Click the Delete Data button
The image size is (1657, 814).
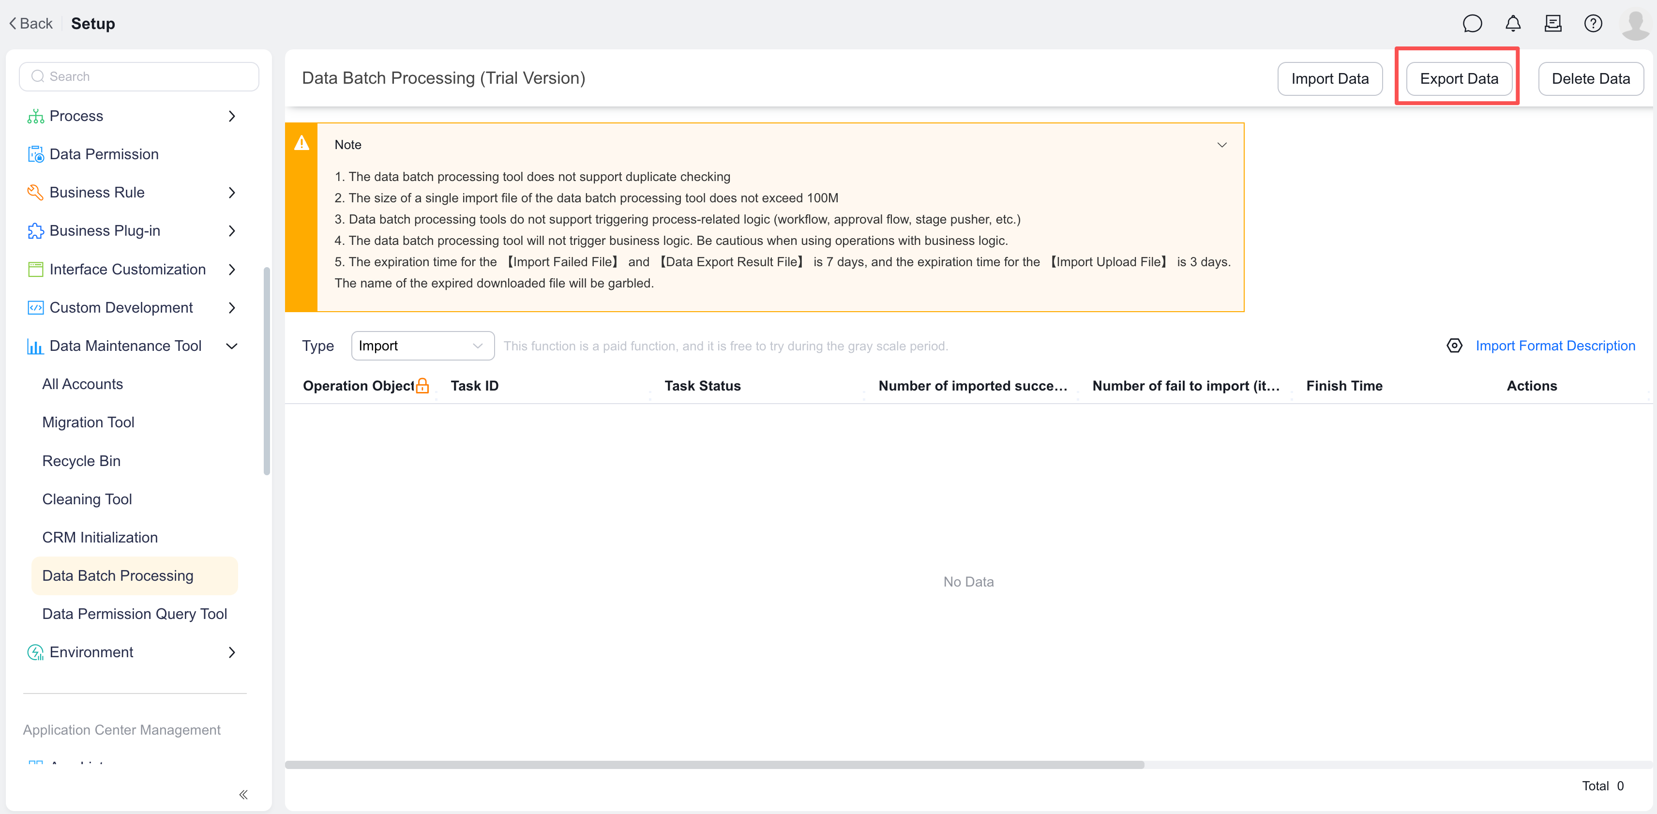(1590, 78)
